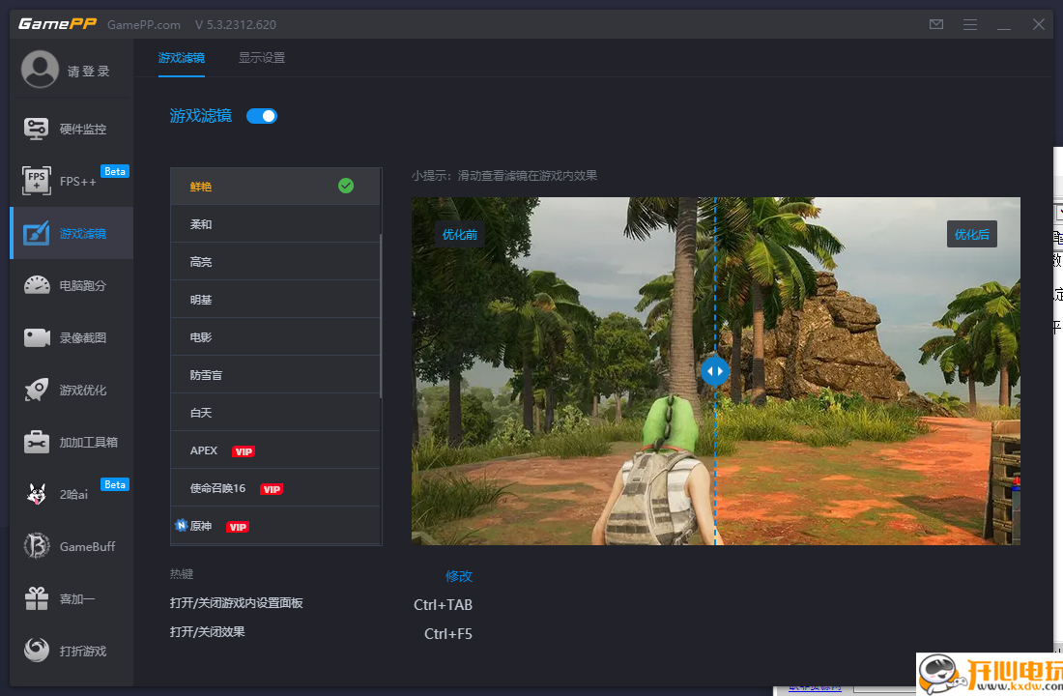Toggle the 游戏滤镜 game filter switch

262,116
